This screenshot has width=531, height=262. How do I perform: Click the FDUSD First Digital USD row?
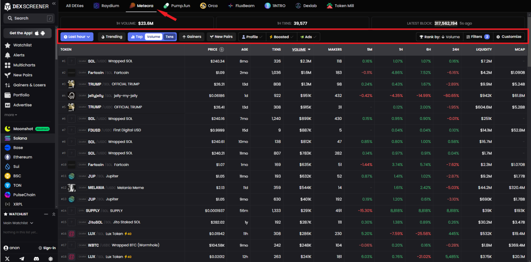[x=293, y=130]
